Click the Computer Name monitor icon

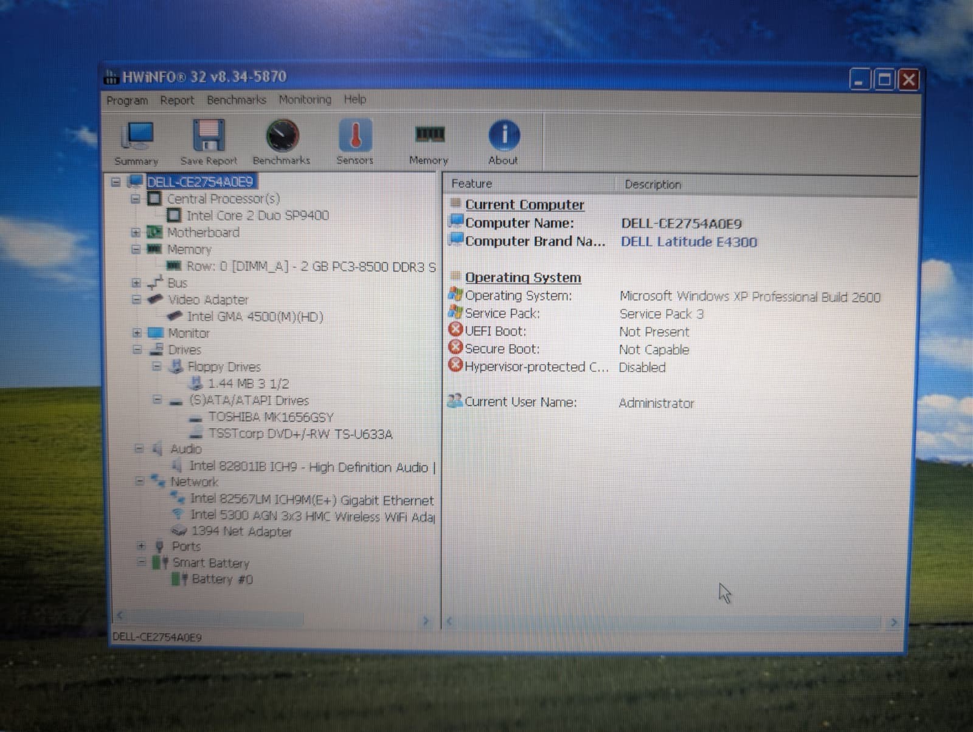click(x=456, y=221)
